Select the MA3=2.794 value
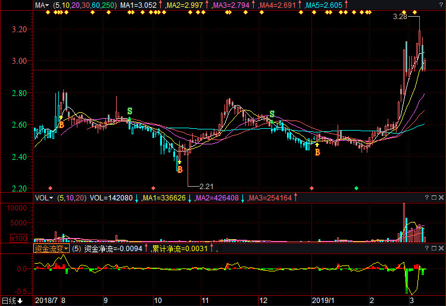The width and height of the screenshot is (446, 306). (231, 5)
